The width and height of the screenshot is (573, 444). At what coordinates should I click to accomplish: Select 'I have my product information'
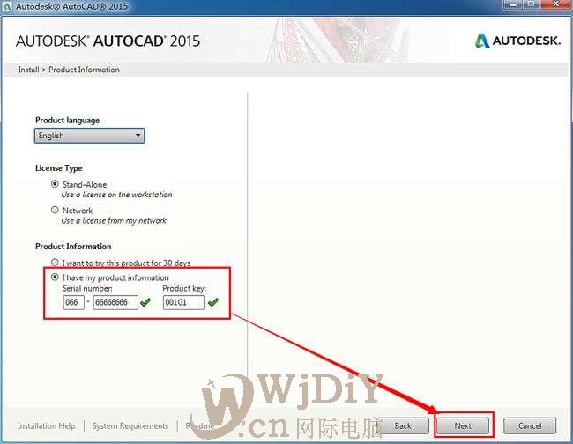tap(55, 277)
